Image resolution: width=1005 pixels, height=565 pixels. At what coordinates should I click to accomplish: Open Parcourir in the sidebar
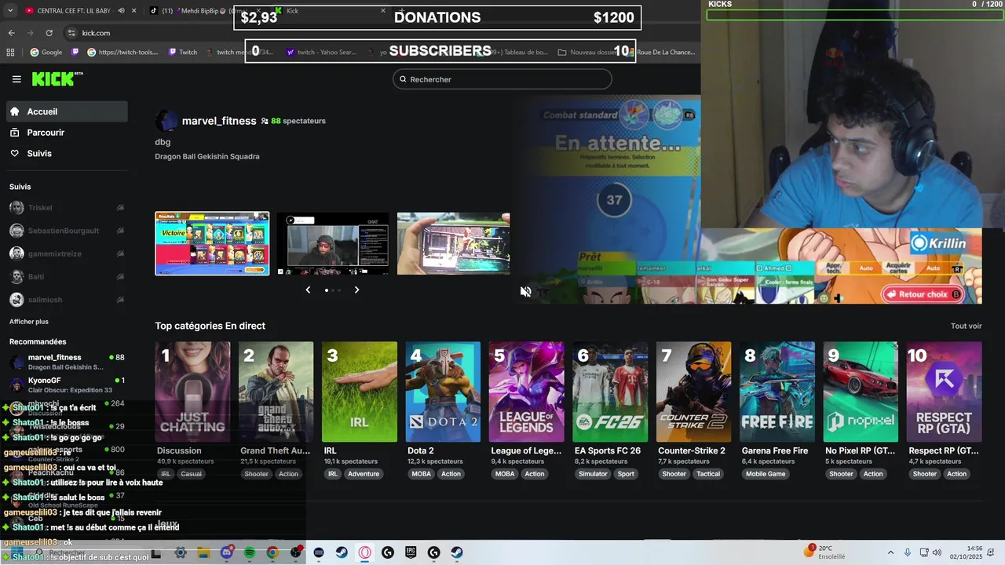[67, 133]
